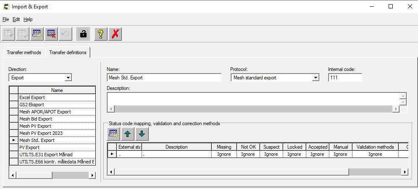Click the Description column header in mapping grid
Image resolution: width=418 pixels, height=189 pixels.
[x=176, y=147]
